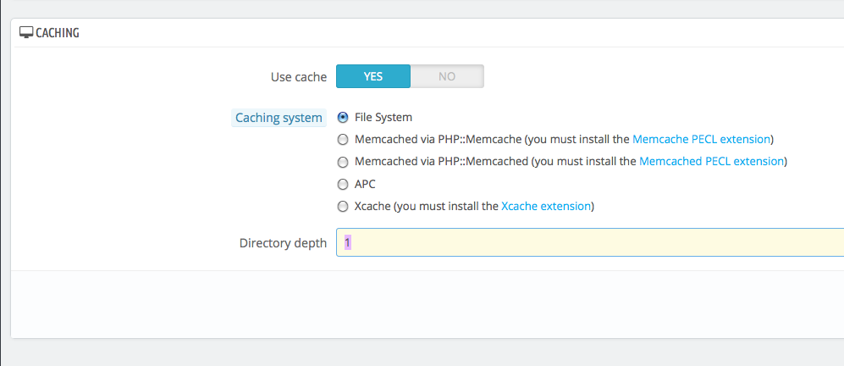Switch Use cache to NO

447,76
